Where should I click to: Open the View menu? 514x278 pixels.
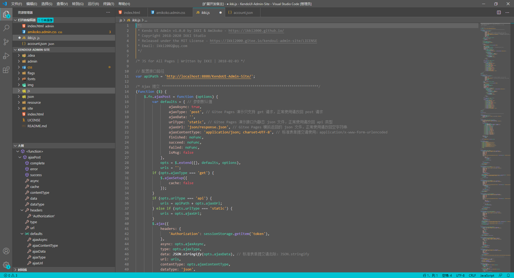tap(62, 4)
